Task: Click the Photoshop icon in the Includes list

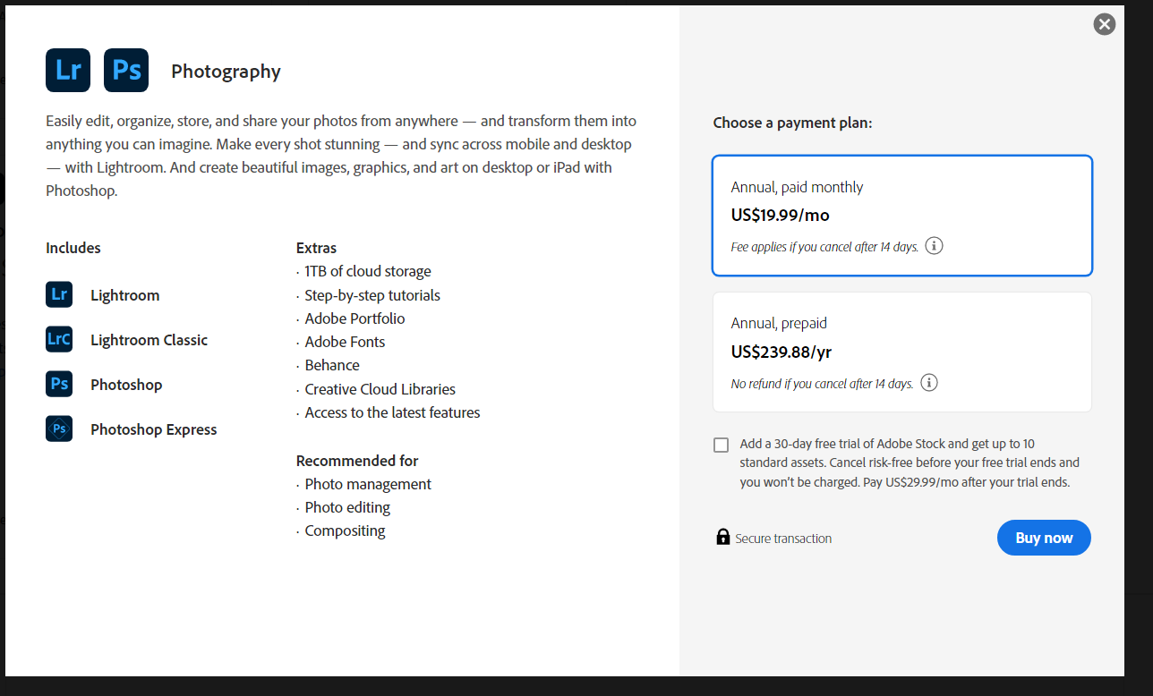Action: (58, 383)
